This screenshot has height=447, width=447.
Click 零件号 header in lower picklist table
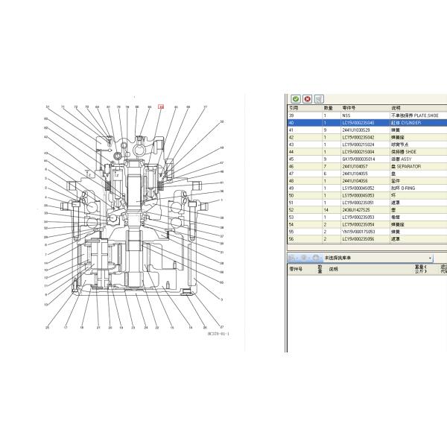tap(297, 269)
